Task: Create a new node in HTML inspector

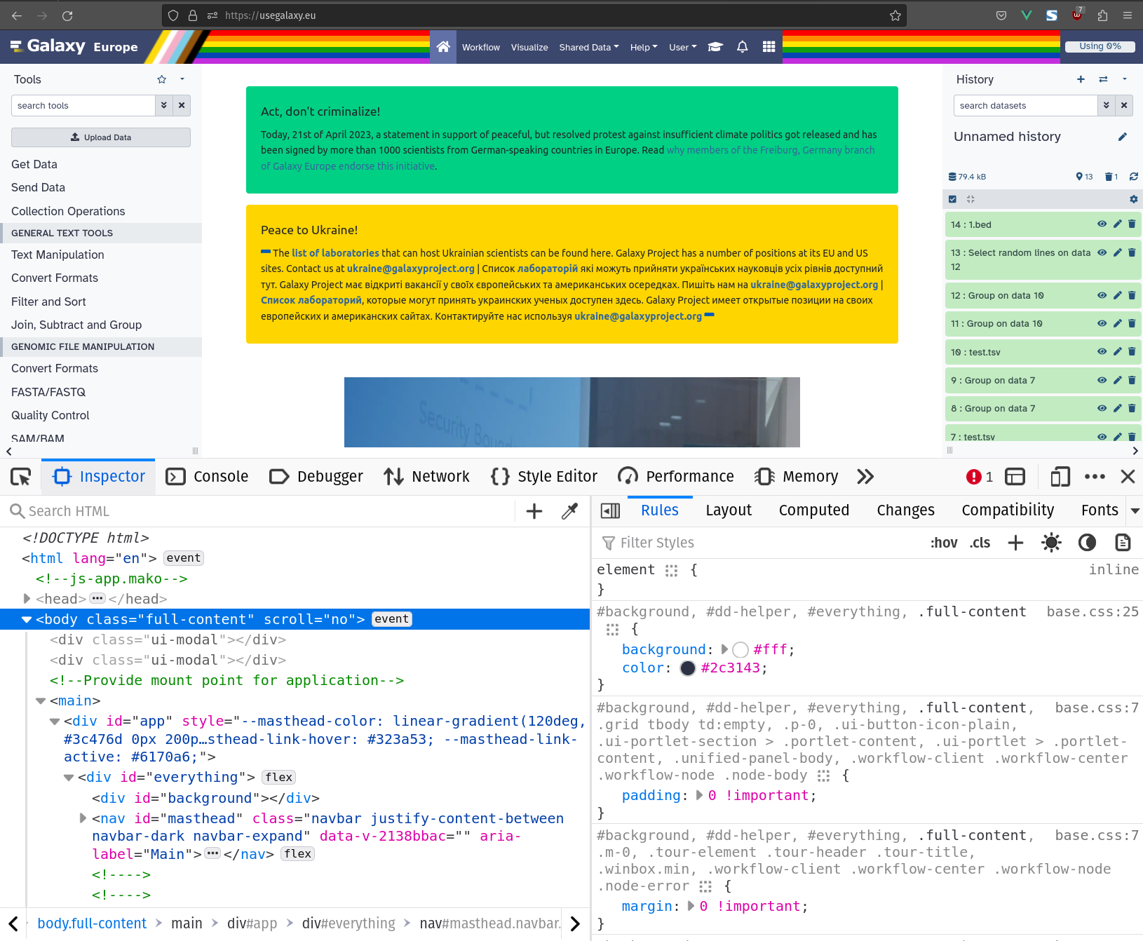Action: (534, 511)
